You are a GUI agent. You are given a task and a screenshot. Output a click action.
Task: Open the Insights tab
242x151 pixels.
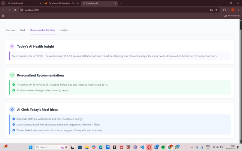pyautogui.click(x=64, y=30)
